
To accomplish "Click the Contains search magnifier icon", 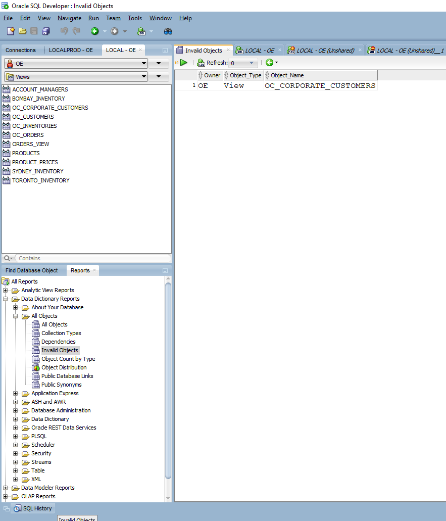I will tap(7, 258).
